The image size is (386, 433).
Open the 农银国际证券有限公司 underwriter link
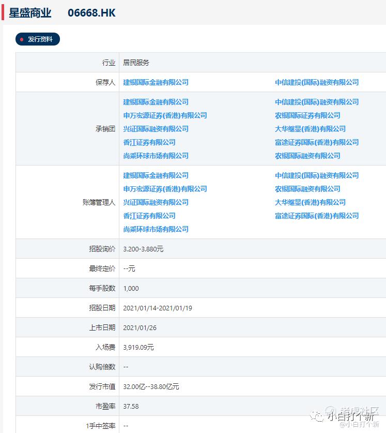(x=307, y=115)
